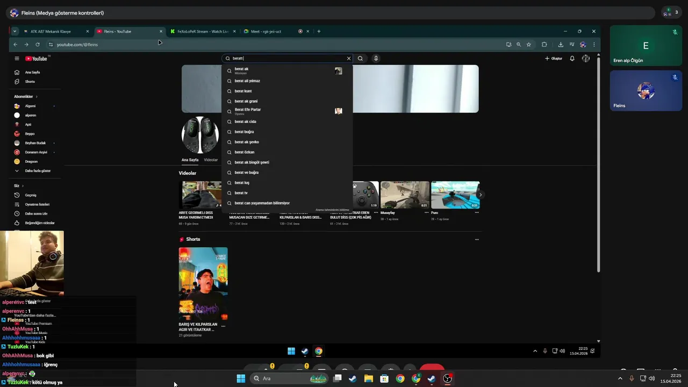Click install app icon in address bar
The height and width of the screenshot is (387, 688).
[x=508, y=45]
